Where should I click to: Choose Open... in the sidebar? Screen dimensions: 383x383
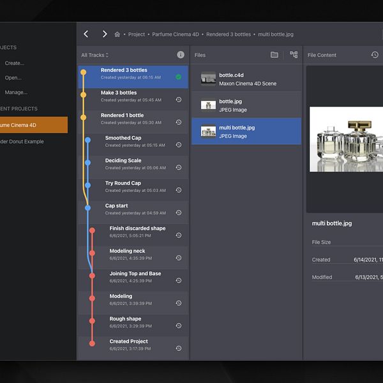click(x=13, y=78)
